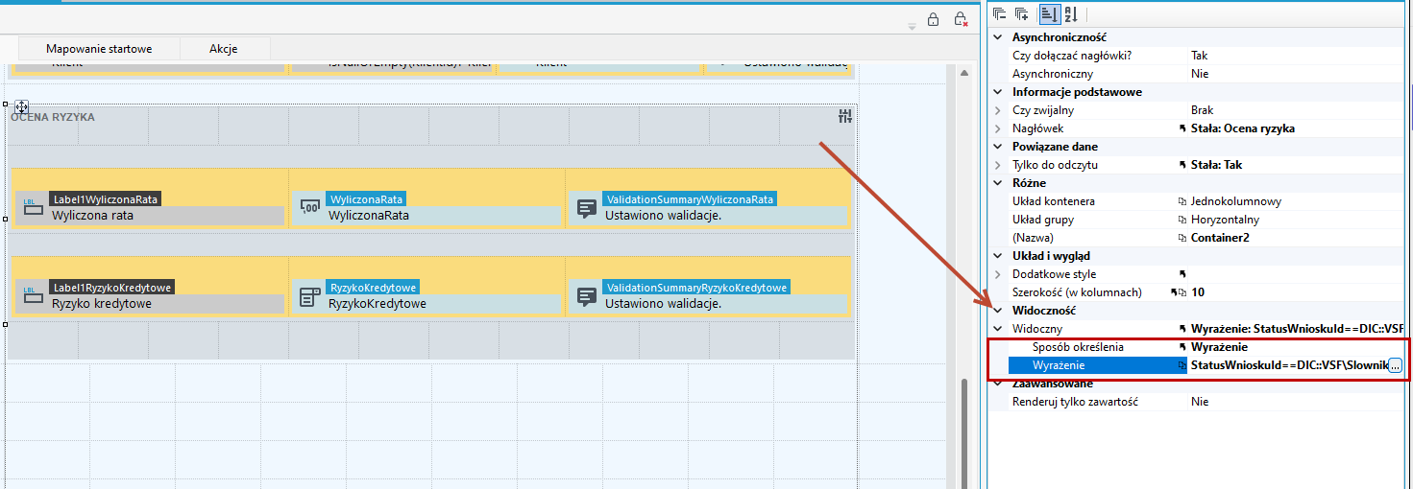Select the Label1RyzykoKredytowe control
The width and height of the screenshot is (1413, 489).
[x=150, y=295]
